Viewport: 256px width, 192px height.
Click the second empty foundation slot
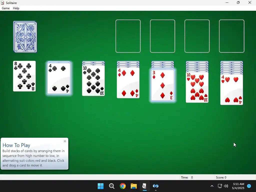[162, 36]
